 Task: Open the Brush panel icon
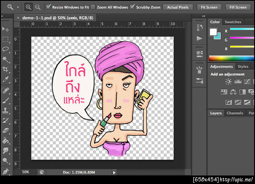(200, 81)
